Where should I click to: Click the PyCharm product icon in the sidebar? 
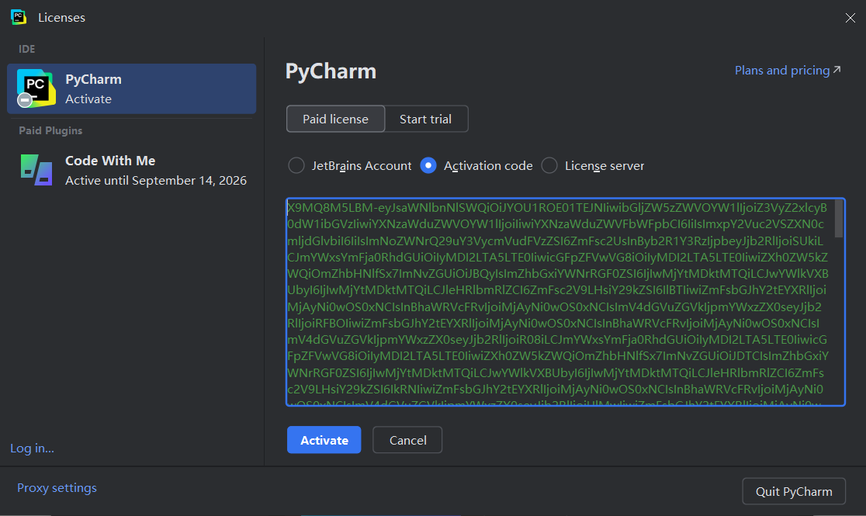(x=36, y=88)
